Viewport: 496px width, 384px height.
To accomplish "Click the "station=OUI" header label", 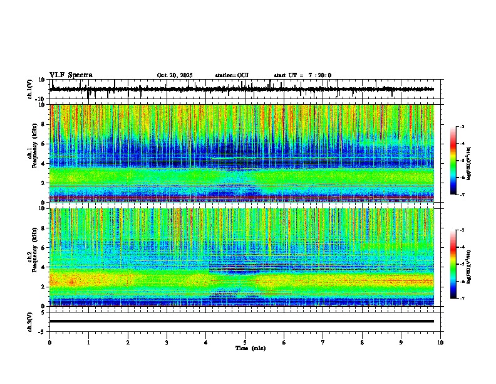I will pos(232,75).
